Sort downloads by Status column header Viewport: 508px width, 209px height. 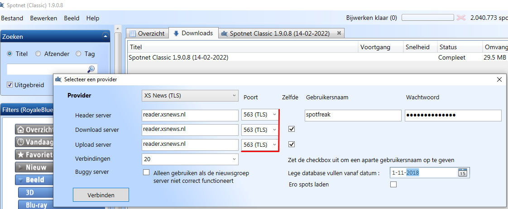pyautogui.click(x=460, y=47)
